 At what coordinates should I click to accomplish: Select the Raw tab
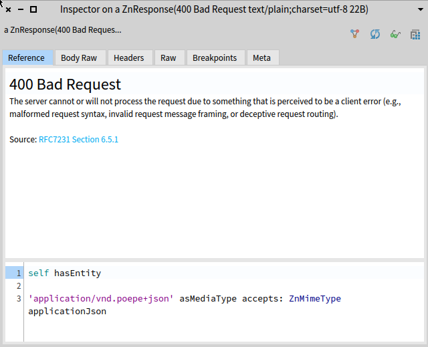(170, 57)
